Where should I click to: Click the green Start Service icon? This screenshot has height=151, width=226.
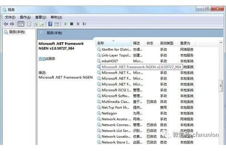pos(66,24)
